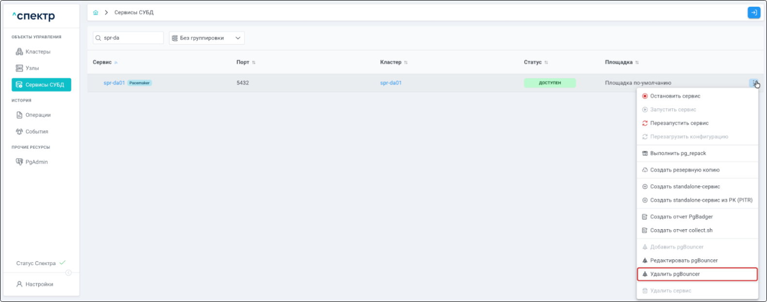The height and width of the screenshot is (302, 767).
Task: Sort by Статус column icon
Action: [546, 63]
